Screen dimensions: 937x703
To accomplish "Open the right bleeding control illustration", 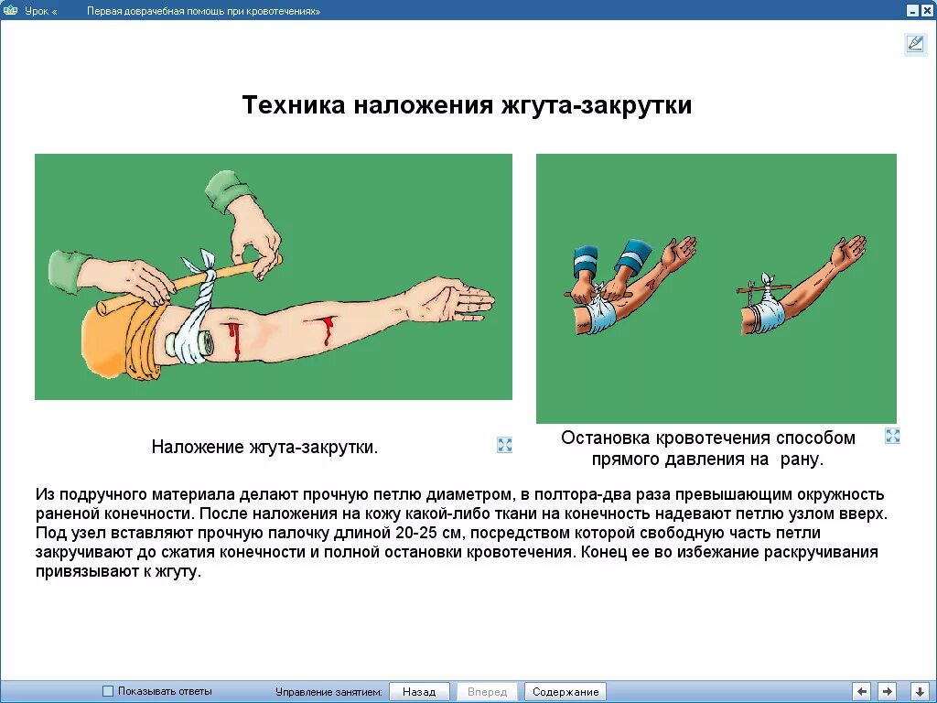I will coord(716,288).
